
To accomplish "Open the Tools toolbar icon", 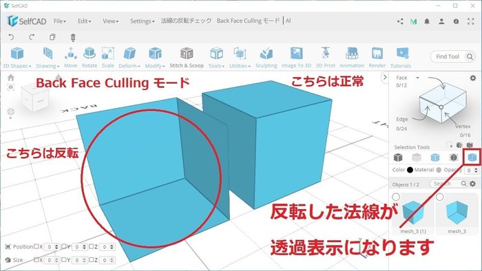I will 216,54.
